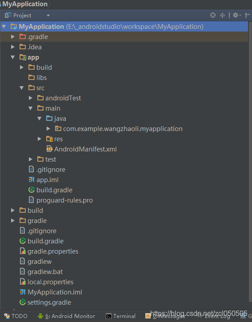Expand the test folder arrow
252x322 pixels.
pos(30,159)
